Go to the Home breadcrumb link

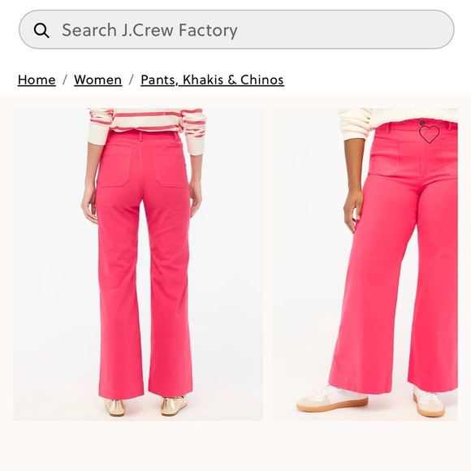pos(37,80)
